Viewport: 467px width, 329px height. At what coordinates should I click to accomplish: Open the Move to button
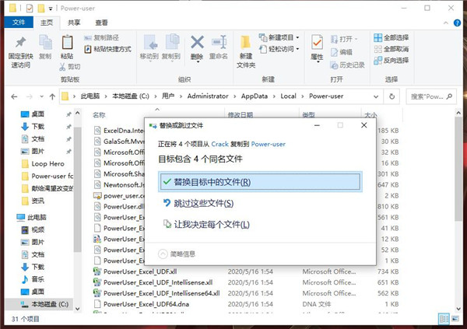149,47
